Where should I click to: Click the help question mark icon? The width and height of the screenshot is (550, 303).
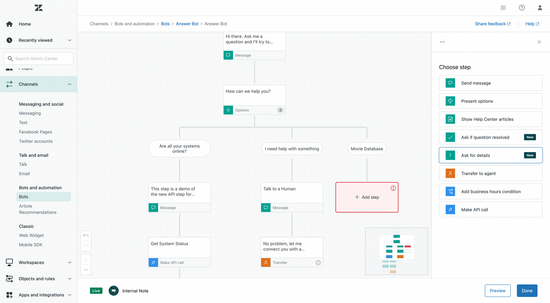(522, 8)
